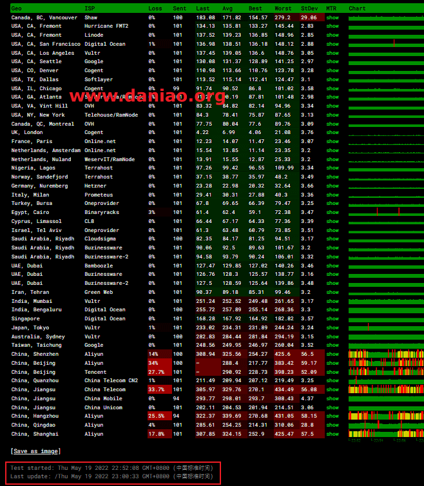Show MTR for Fremont Hurricane FMT2
This screenshot has height=486, width=424.
click(x=332, y=26)
